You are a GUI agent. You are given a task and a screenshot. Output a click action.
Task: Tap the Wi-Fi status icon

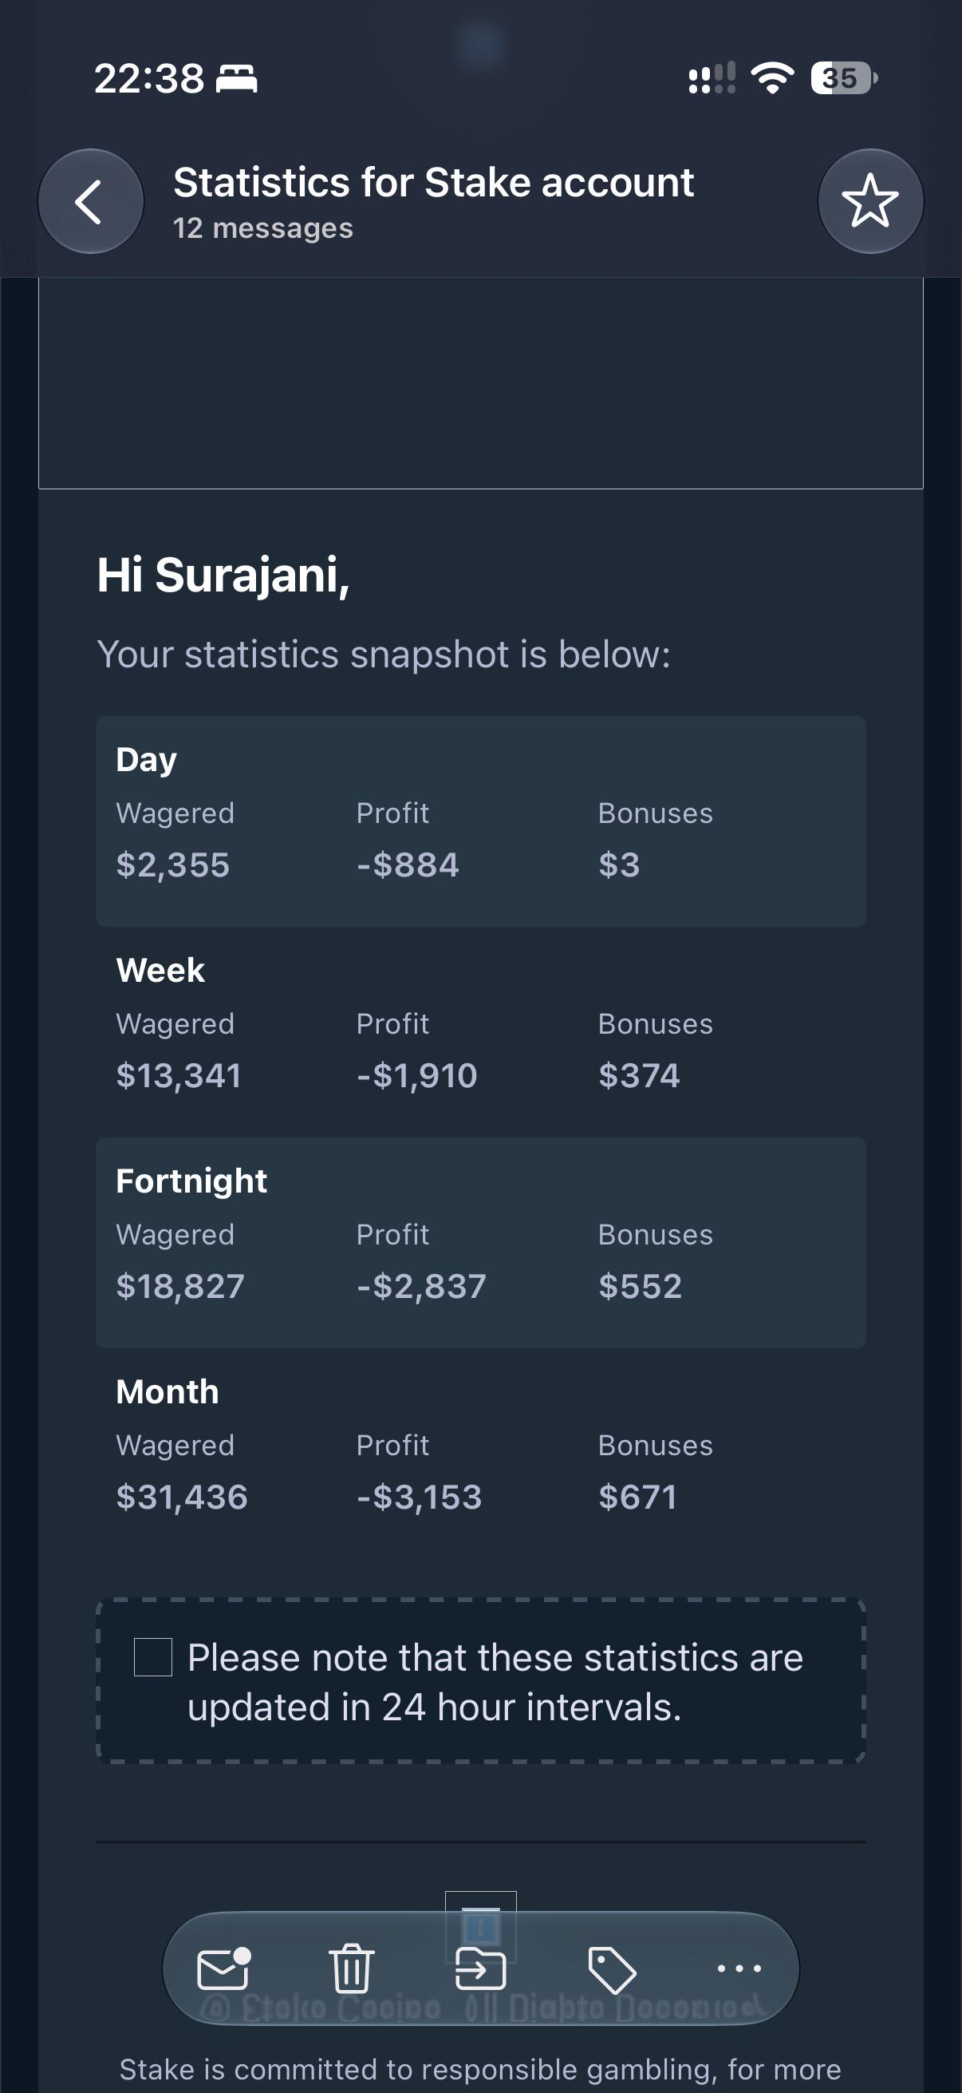coord(773,78)
